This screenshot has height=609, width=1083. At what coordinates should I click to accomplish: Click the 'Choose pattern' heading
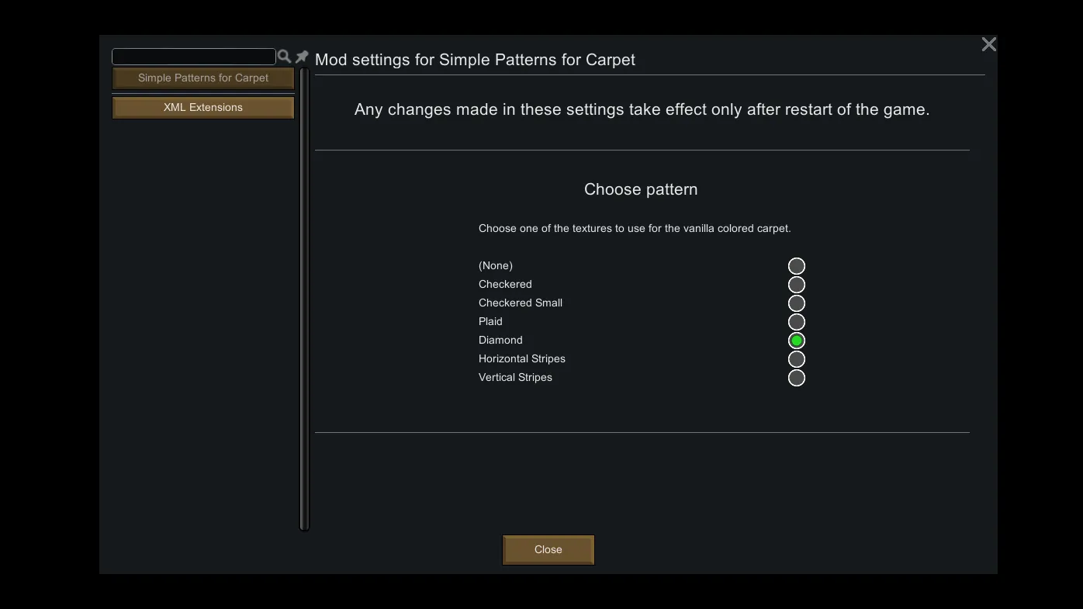point(641,189)
